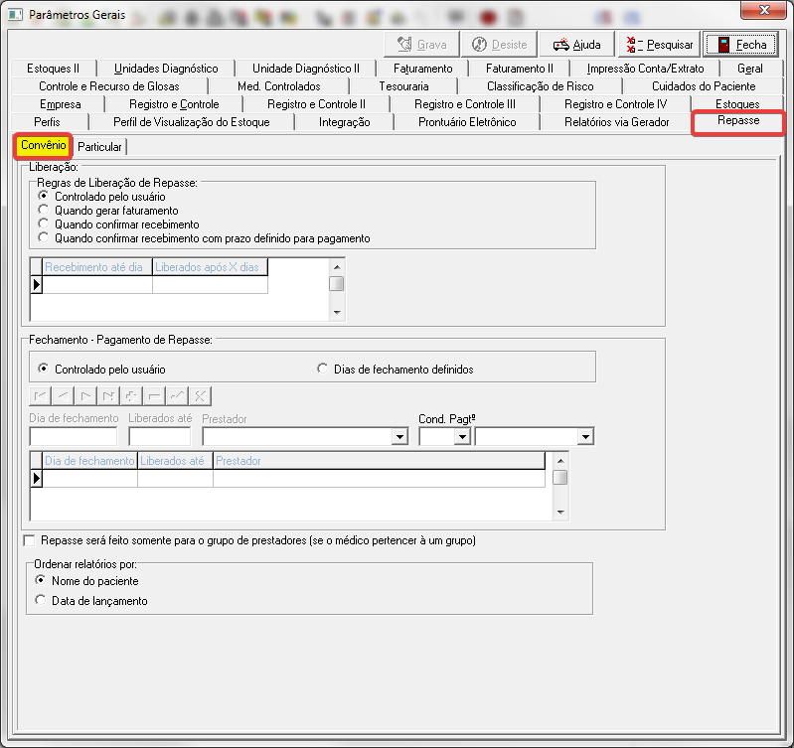
Task: Switch to the Particular tab
Action: point(99,147)
